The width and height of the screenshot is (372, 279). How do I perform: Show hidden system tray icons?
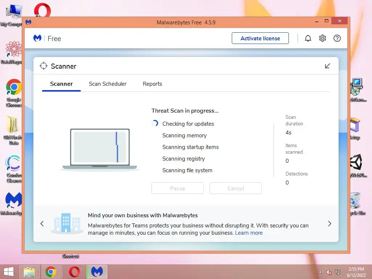tap(320, 272)
